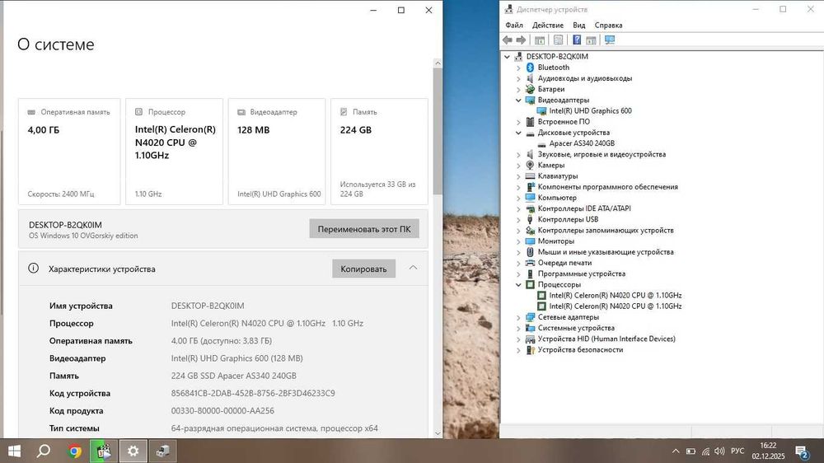Select the Apacer AS340 240GB disk device
Viewport: 824px width, 463px height.
click(582, 143)
